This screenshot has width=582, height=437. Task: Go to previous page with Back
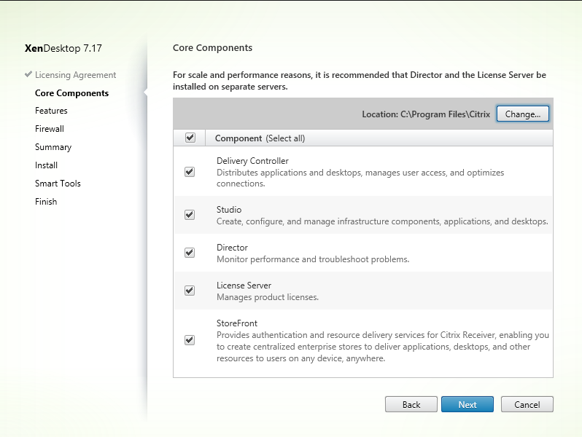point(411,404)
